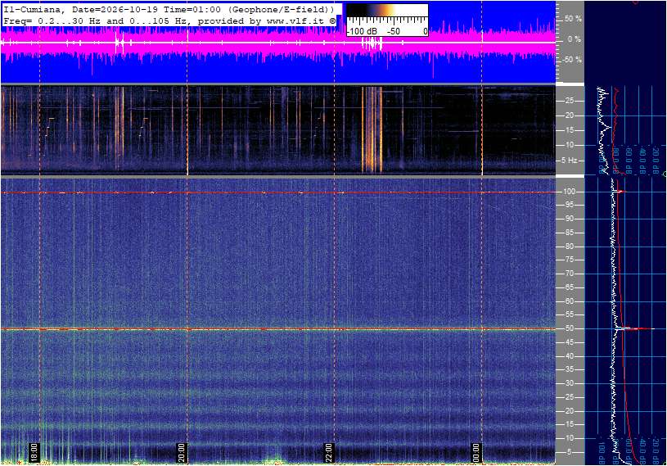Click the 90 tick on E-field frequency axis
Image resolution: width=667 pixels, height=466 pixels.
click(569, 219)
